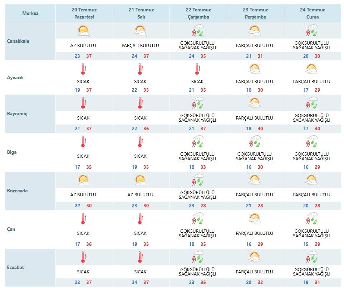Screen dimensions: 344x288
Task: Click Ayvacık partly cloudy icon on 24 Temmuz
Action: (312, 69)
